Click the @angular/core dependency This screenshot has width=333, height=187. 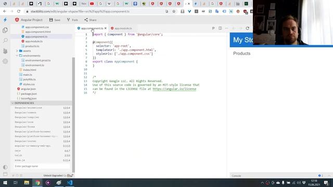pos(24,122)
